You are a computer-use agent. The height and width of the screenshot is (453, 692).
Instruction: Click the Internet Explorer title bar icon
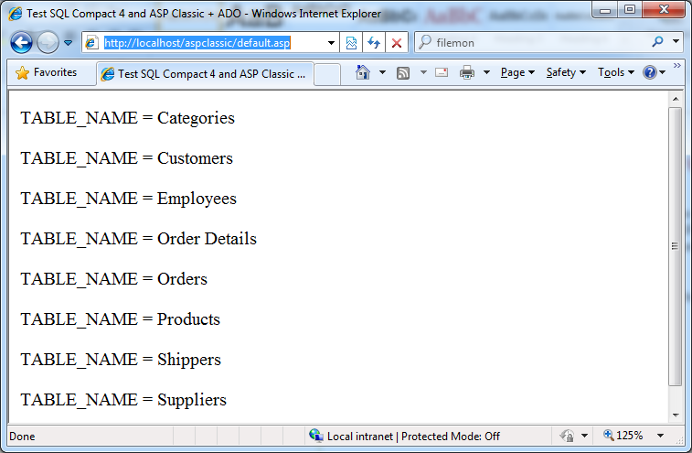tap(16, 14)
